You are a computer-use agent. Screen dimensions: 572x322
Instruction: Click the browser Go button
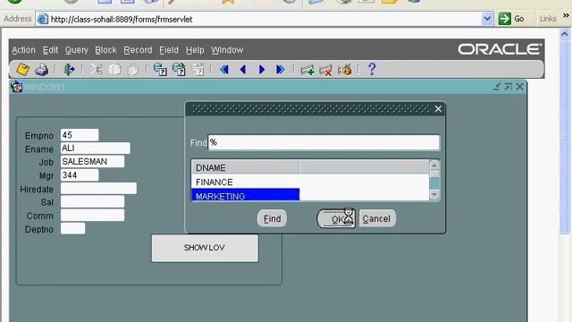(x=511, y=19)
